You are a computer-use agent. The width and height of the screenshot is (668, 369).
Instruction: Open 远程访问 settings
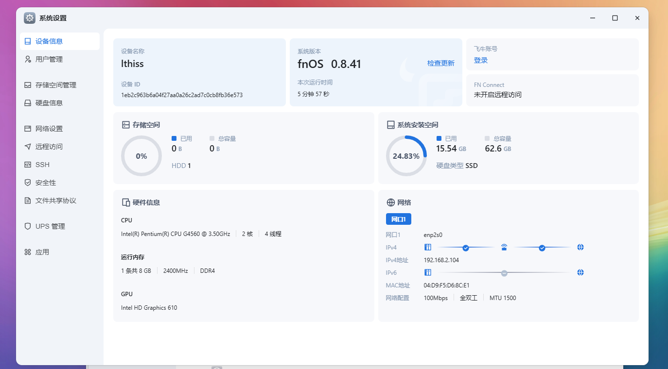click(x=60, y=147)
